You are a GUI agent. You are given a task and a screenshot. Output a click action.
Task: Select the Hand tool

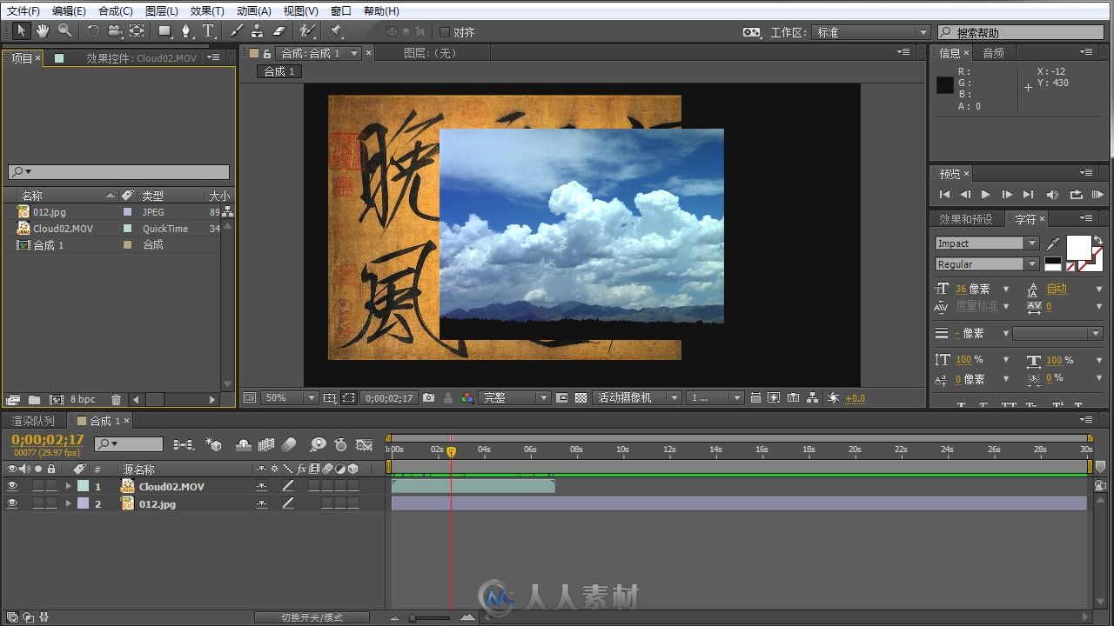point(43,31)
